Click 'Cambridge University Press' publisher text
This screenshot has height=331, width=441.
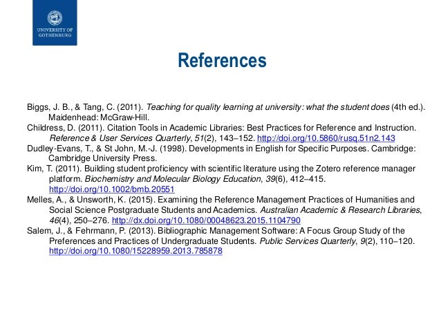pyautogui.click(x=102, y=158)
